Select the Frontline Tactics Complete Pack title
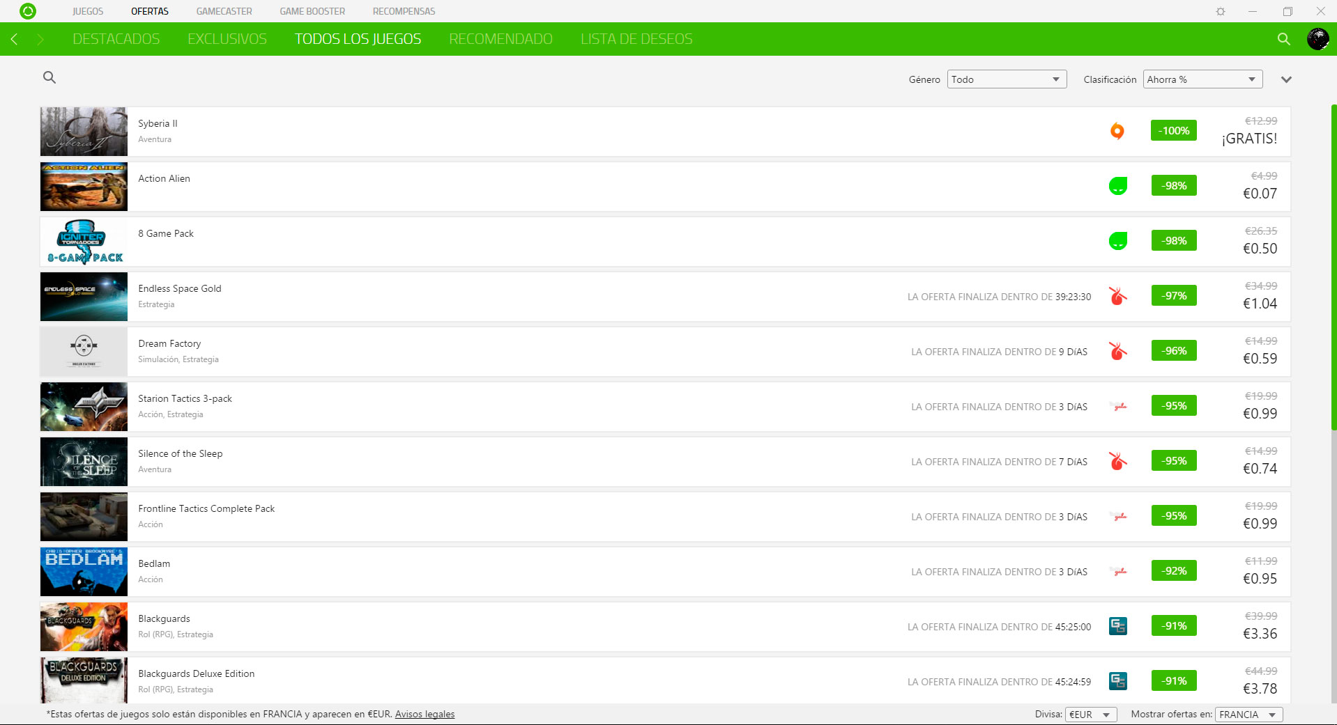This screenshot has width=1337, height=725. click(x=206, y=508)
